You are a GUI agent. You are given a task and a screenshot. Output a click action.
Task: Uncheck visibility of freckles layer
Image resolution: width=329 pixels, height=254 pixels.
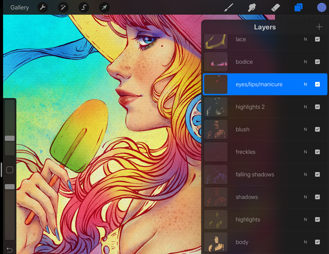(317, 152)
